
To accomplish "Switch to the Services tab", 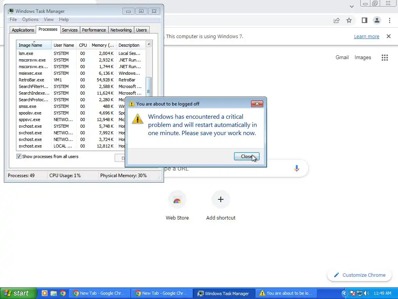I will click(x=70, y=30).
